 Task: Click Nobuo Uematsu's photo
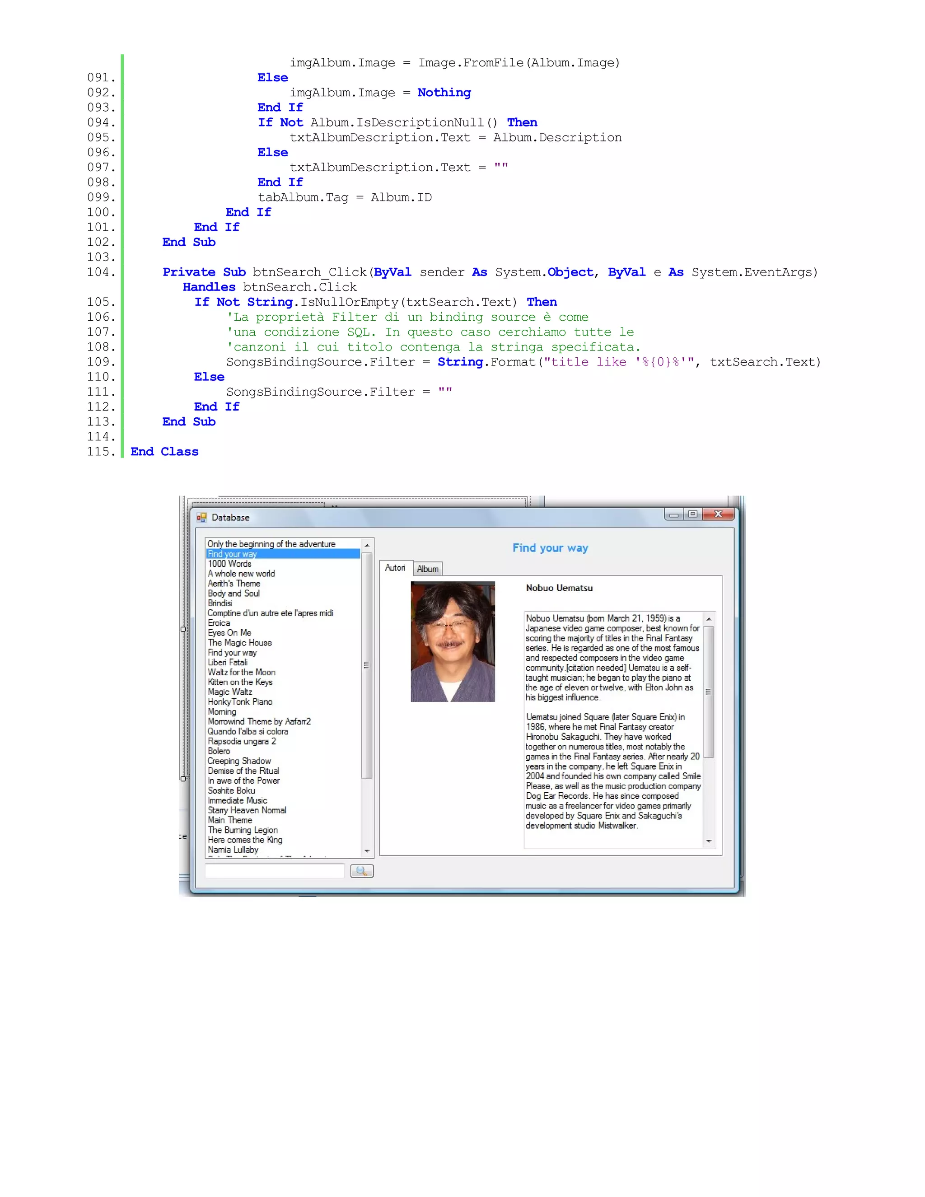pos(453,641)
